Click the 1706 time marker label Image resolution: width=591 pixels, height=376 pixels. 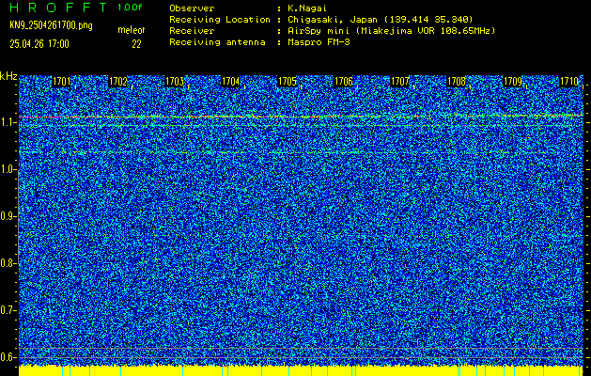pos(343,82)
